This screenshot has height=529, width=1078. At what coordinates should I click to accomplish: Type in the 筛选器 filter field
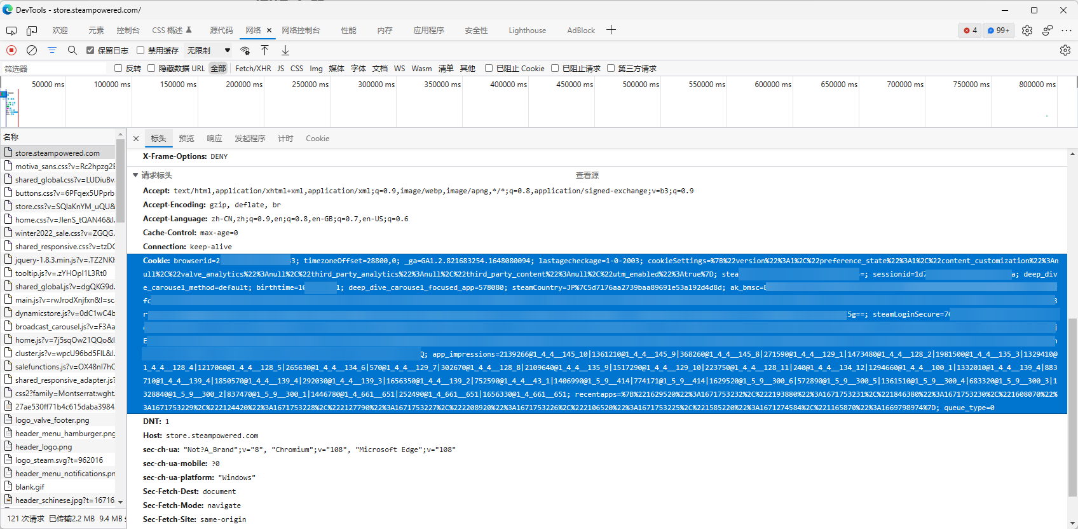point(54,69)
